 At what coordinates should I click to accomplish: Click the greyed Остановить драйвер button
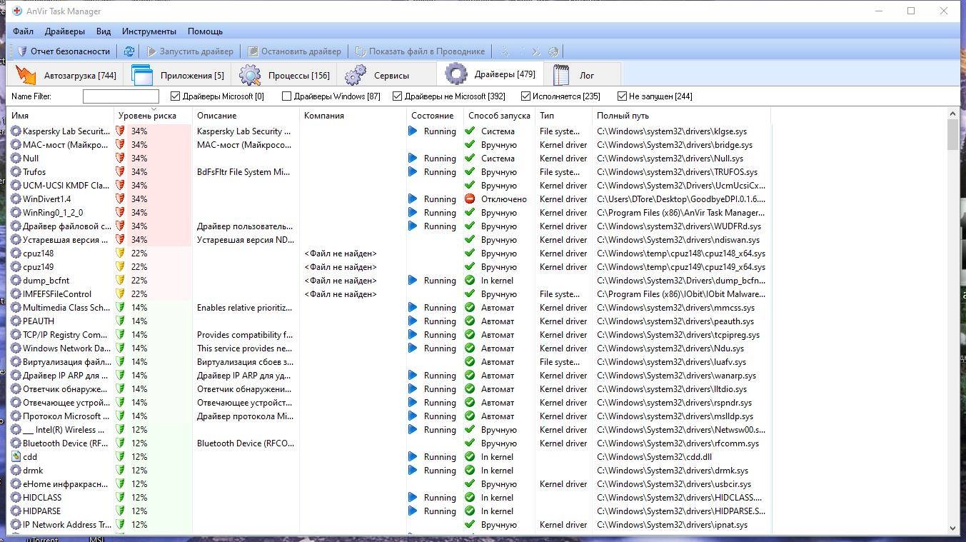(x=294, y=51)
